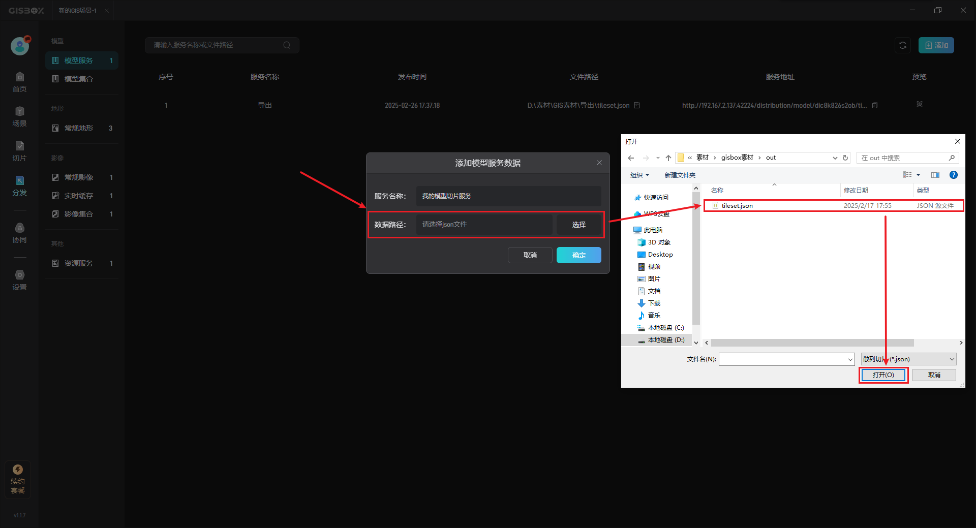976x528 pixels.
Task: Close the 添加模型服务数据 dialog with X
Action: click(x=599, y=163)
